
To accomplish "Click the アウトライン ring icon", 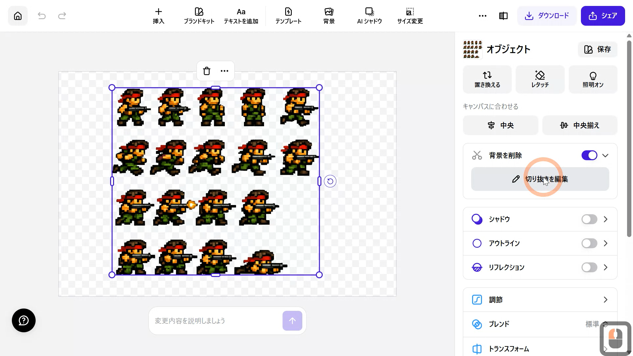I will coord(477,243).
